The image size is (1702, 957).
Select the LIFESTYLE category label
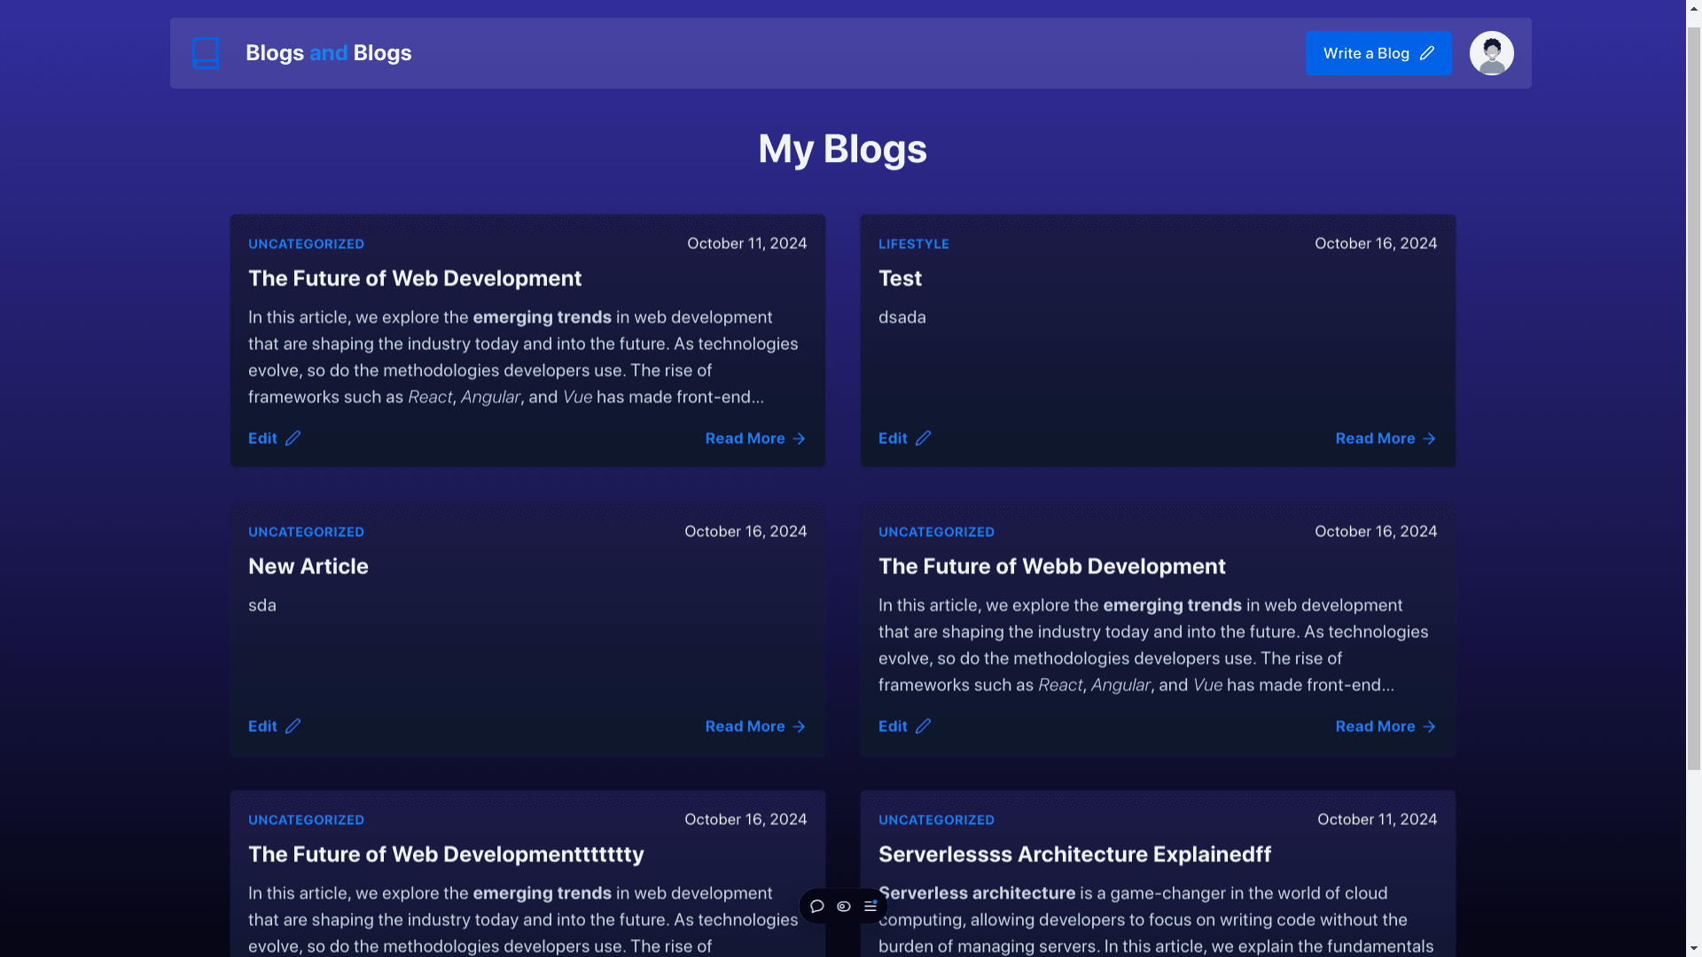(914, 244)
